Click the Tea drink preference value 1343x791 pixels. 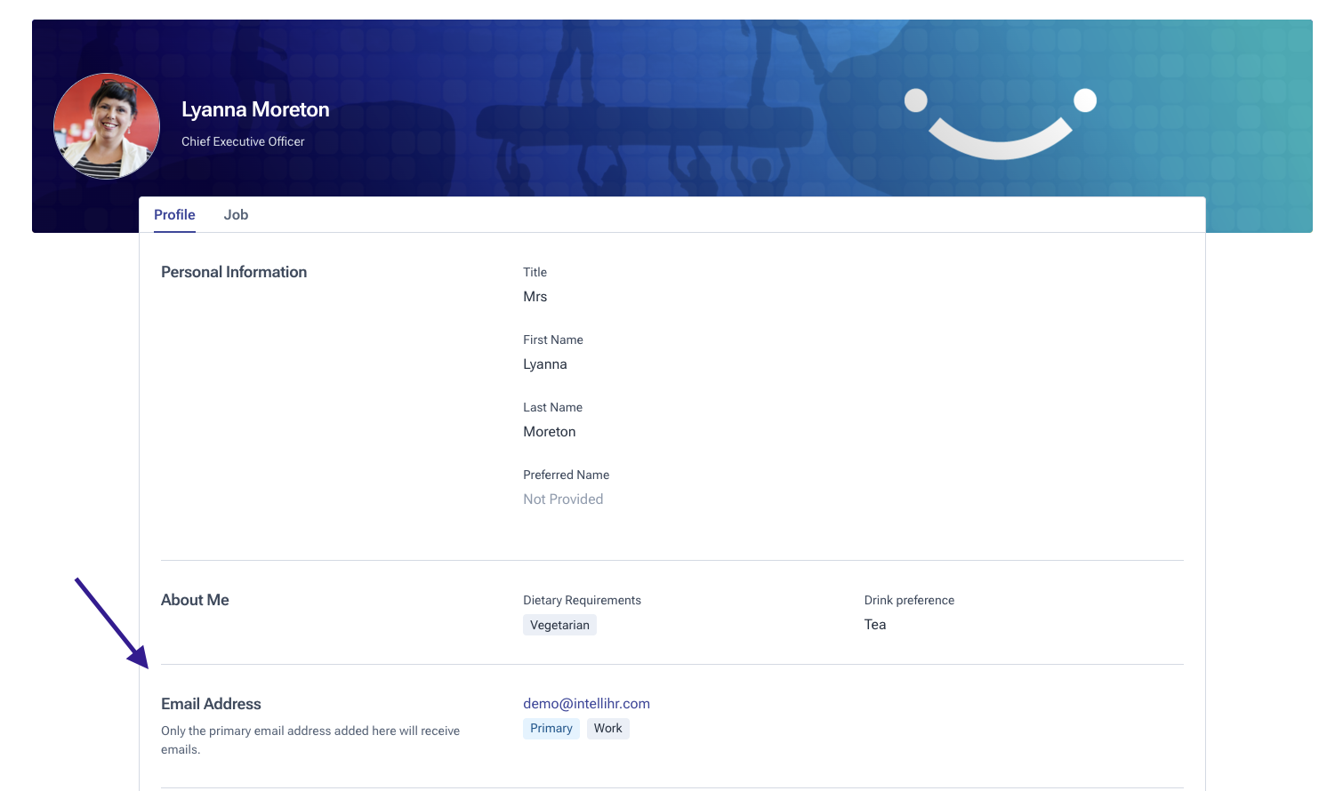point(875,625)
